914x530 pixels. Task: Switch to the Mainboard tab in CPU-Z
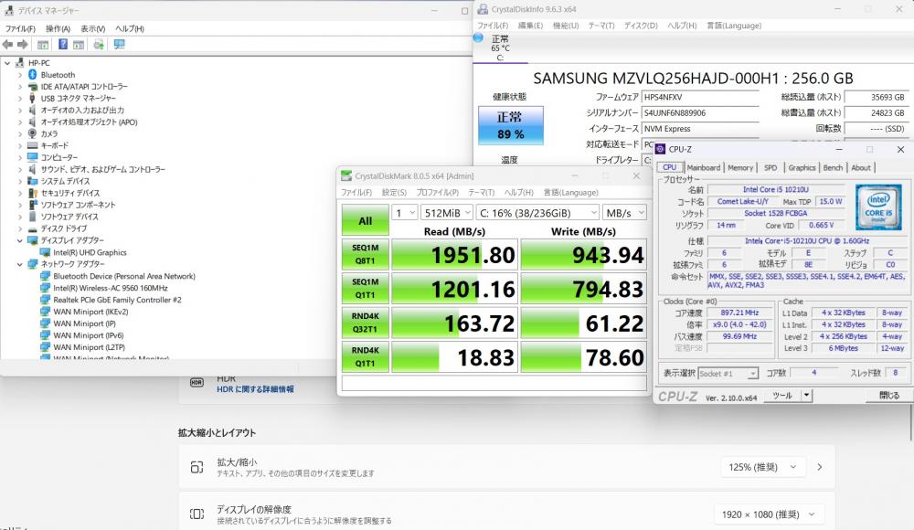[703, 168]
